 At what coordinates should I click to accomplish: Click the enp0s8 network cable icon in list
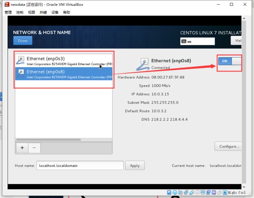(21, 74)
